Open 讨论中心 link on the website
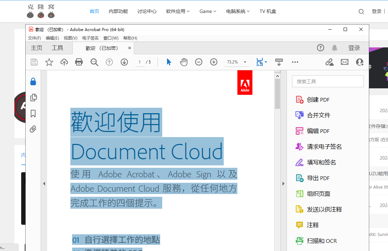The image size is (388, 251). [147, 11]
